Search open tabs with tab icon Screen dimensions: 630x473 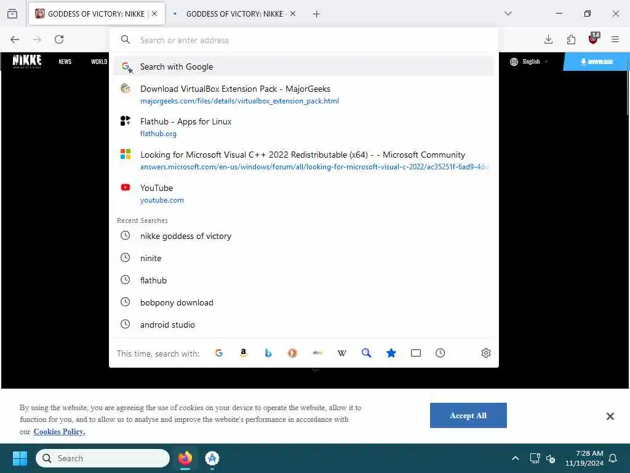point(416,353)
